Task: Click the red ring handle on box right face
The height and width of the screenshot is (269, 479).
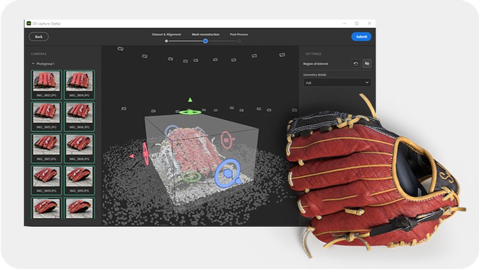Action: click(227, 140)
